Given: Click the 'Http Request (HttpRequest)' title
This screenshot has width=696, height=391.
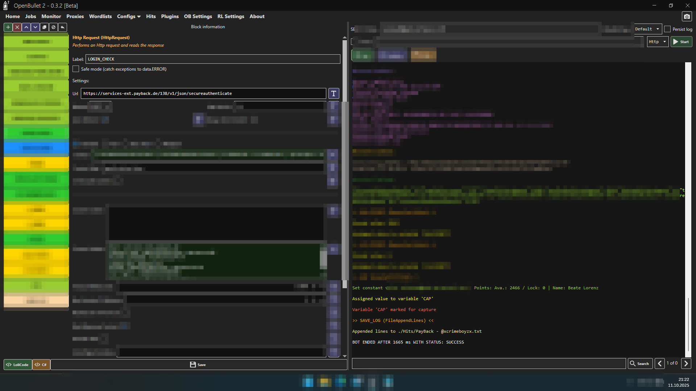Looking at the screenshot, I should (x=101, y=38).
